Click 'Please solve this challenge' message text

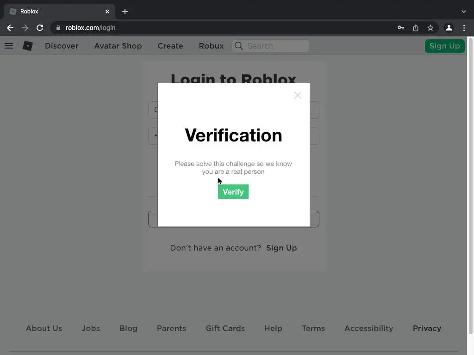[x=233, y=167]
